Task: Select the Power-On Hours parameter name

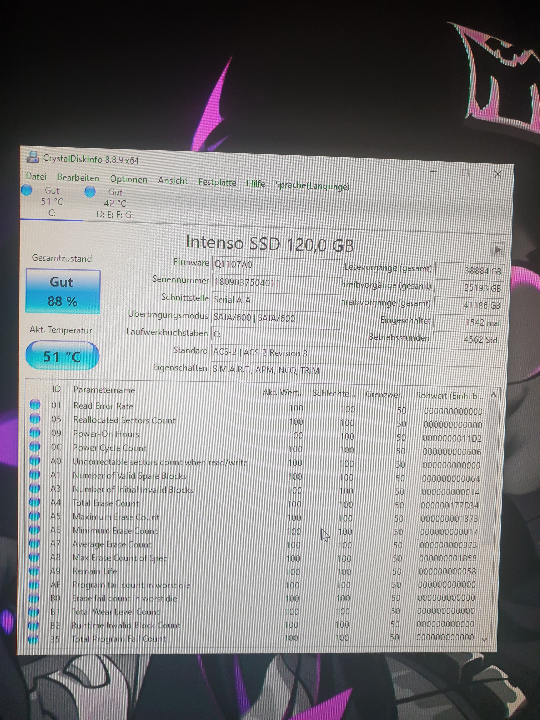Action: [106, 434]
